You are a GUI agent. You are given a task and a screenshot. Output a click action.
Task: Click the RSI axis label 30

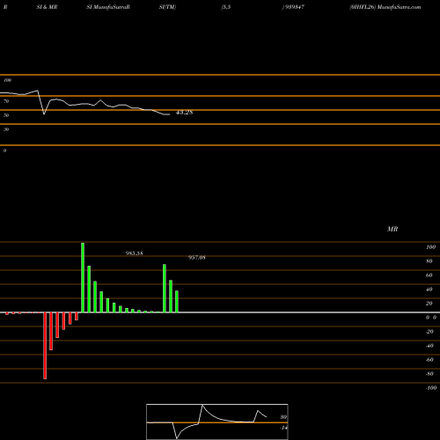6,129
